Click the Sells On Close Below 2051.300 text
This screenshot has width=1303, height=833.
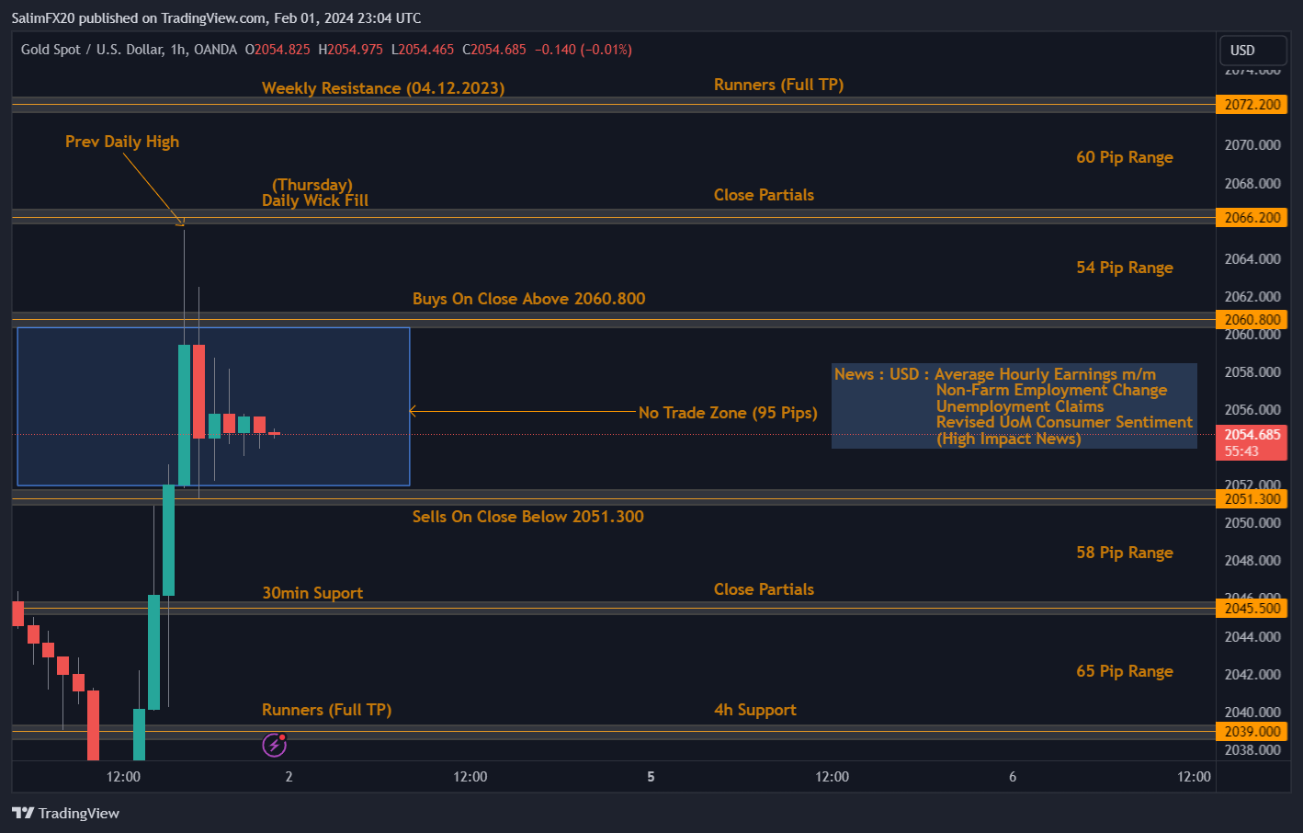pyautogui.click(x=527, y=517)
